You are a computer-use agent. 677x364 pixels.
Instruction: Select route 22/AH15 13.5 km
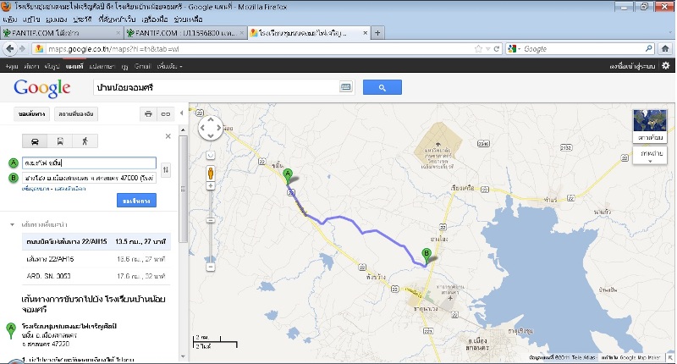pos(96,241)
